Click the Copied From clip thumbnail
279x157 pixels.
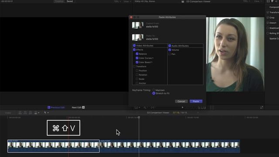138,25
